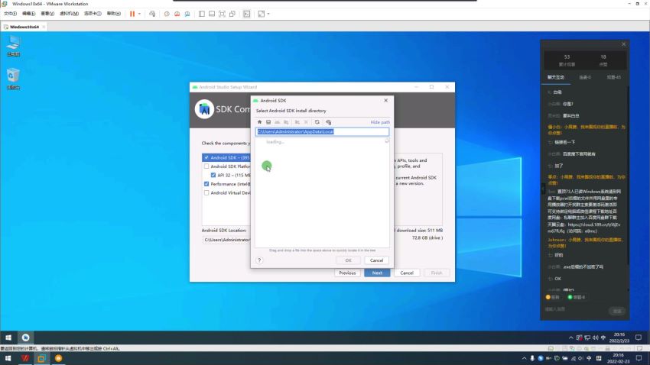Open the 查看(V) menu in VMware

[47, 14]
